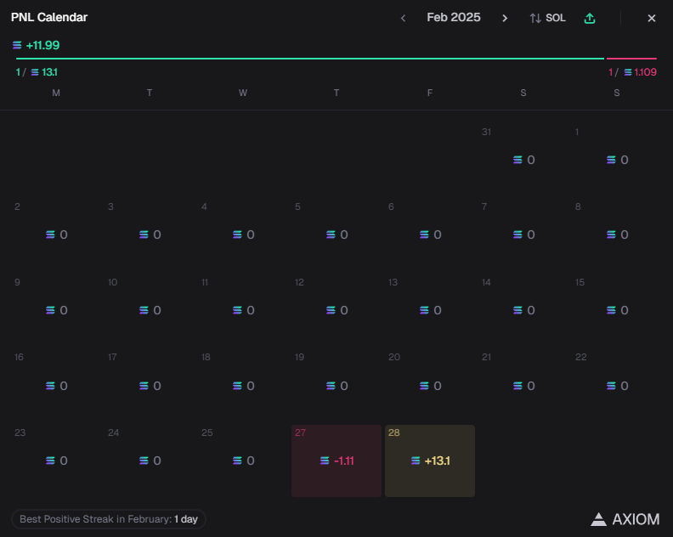Screen dimensions: 673x537
Task: Click the PNL Calendar title
Action: click(49, 17)
